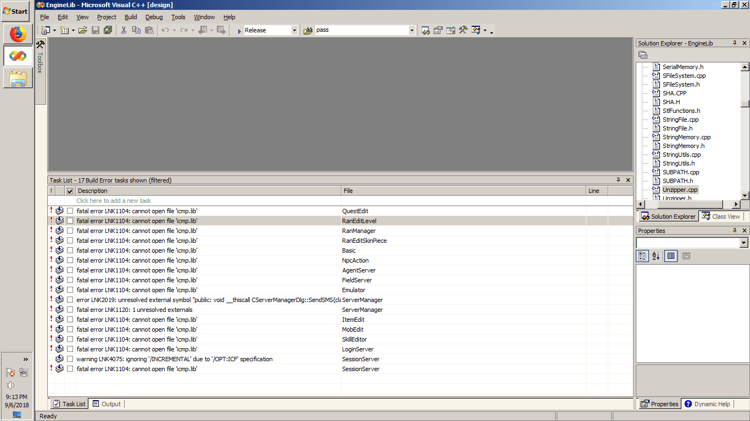Image resolution: width=750 pixels, height=421 pixels.
Task: Click the Save All icon
Action: point(108,30)
